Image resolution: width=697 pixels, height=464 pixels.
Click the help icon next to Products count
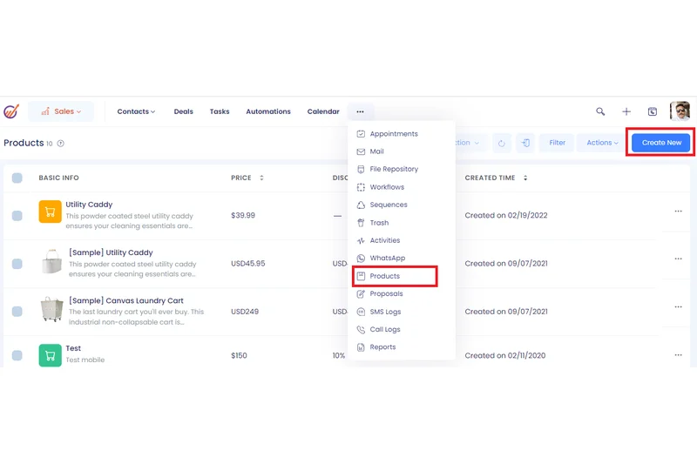(61, 144)
